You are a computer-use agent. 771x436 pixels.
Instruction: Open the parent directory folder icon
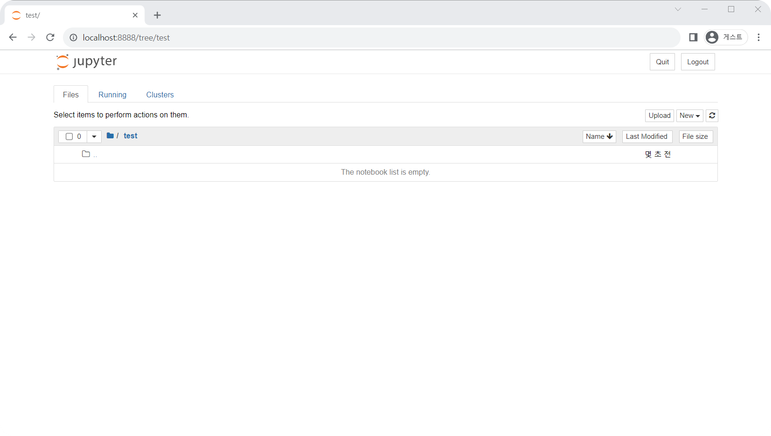[x=86, y=154]
